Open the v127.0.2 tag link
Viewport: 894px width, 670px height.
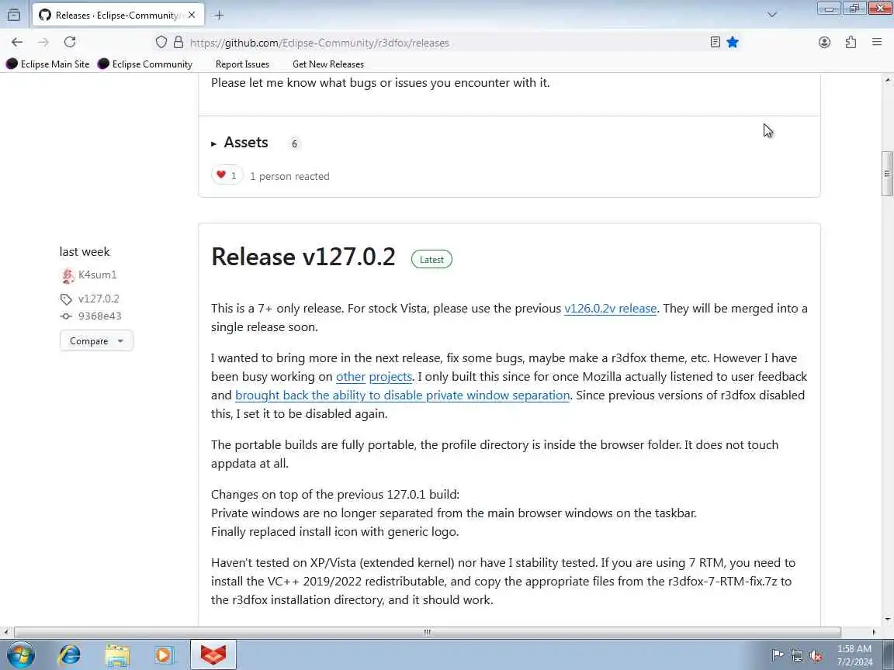tap(99, 299)
